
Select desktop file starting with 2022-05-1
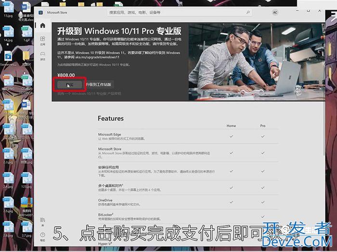click(x=26, y=132)
